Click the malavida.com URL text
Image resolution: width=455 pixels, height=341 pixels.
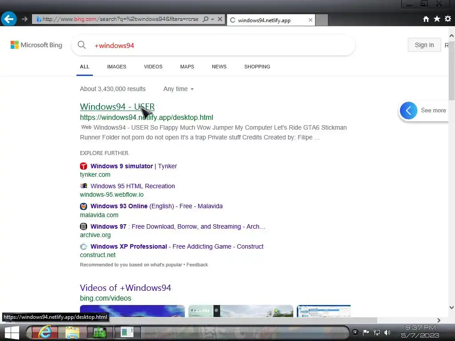[x=99, y=215]
